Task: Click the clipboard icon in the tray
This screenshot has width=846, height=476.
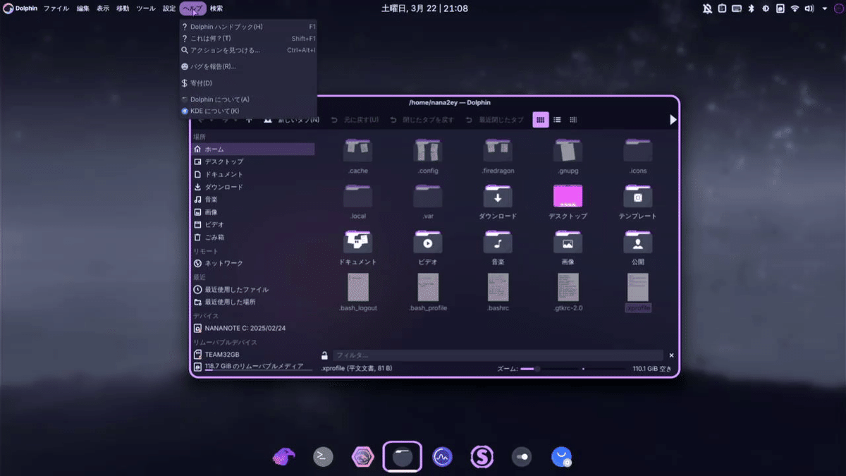Action: tap(722, 8)
